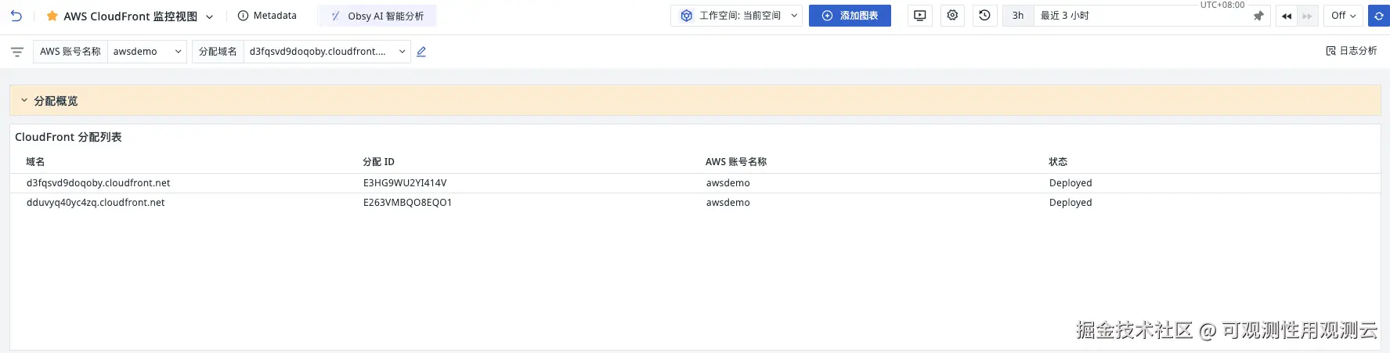The image size is (1390, 353).
Task: Click distribution ID E263VMBQO8EQO1
Action: coord(407,203)
